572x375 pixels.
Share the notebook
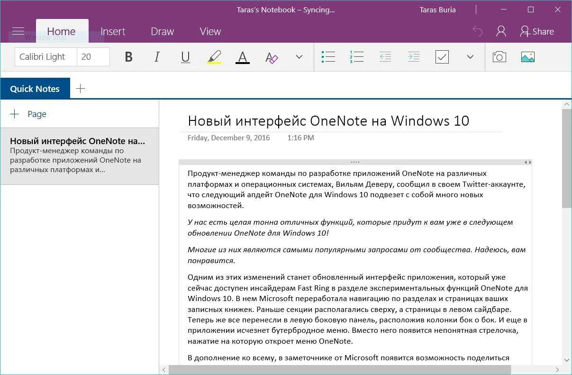[537, 31]
